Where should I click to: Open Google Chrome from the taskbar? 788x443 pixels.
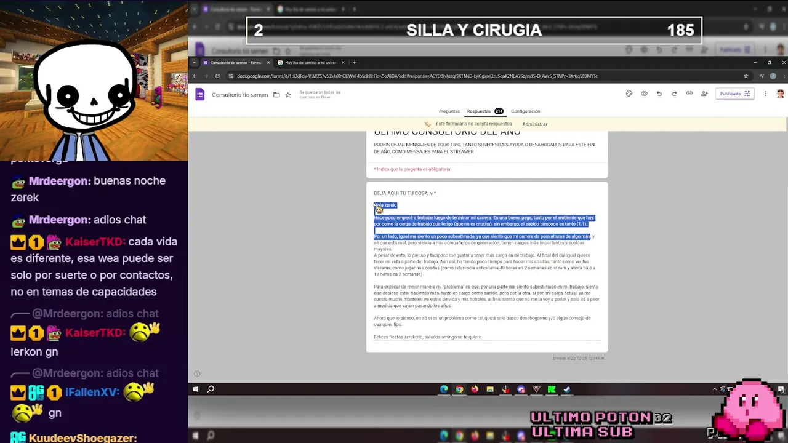pyautogui.click(x=459, y=389)
